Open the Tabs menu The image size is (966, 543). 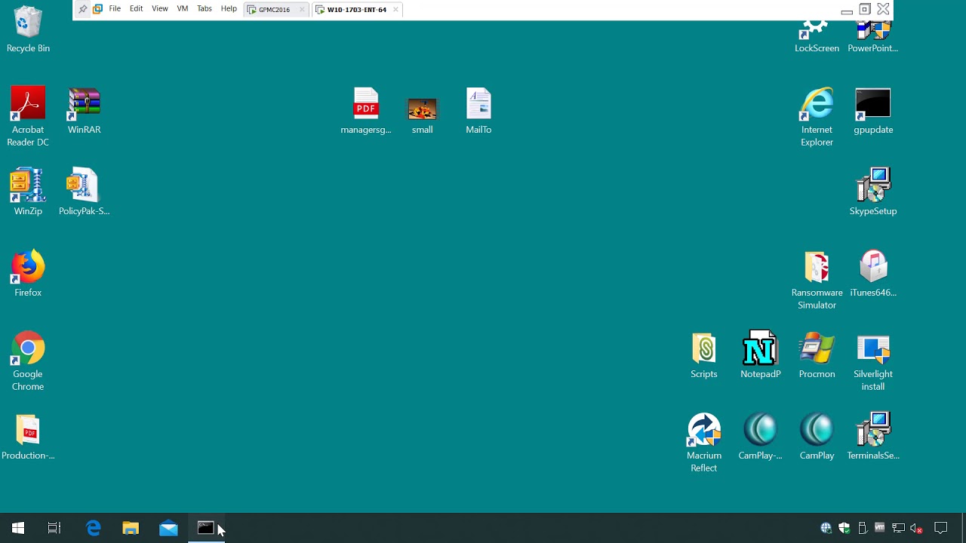[x=205, y=9]
